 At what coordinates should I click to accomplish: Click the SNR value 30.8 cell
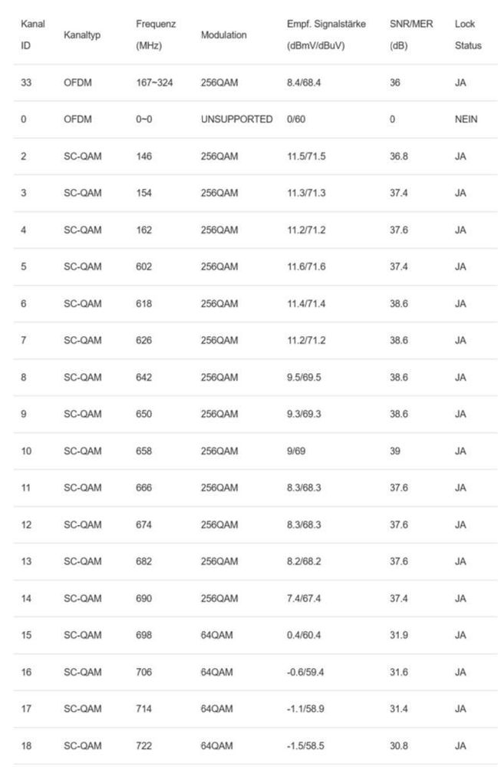point(398,746)
